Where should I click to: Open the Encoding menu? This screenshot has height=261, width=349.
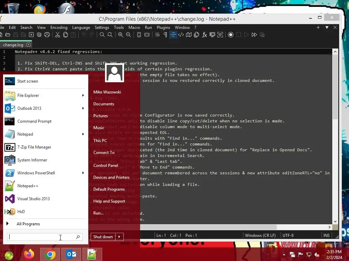click(59, 28)
